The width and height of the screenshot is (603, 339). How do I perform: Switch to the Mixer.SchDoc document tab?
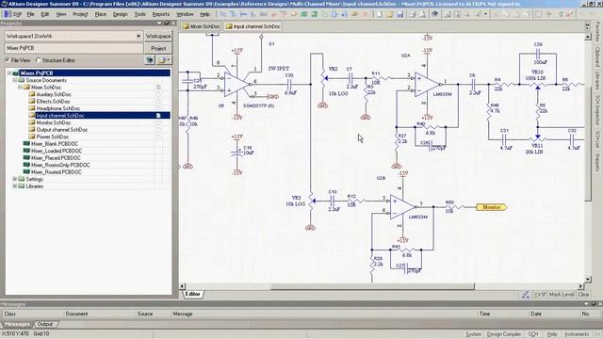point(201,26)
